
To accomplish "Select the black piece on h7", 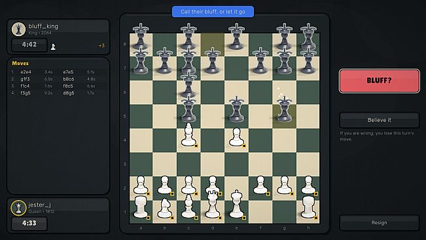I will (x=308, y=62).
